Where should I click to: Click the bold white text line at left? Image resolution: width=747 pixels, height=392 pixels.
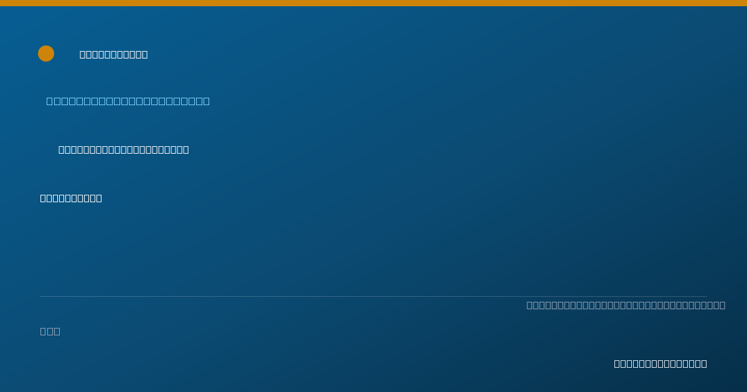click(x=71, y=198)
